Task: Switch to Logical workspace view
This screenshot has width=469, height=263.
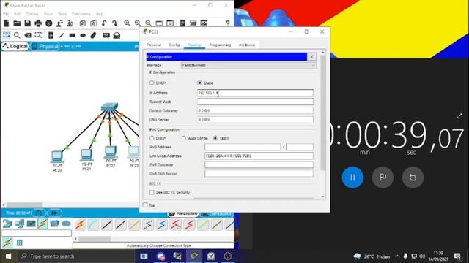Action: coord(15,46)
